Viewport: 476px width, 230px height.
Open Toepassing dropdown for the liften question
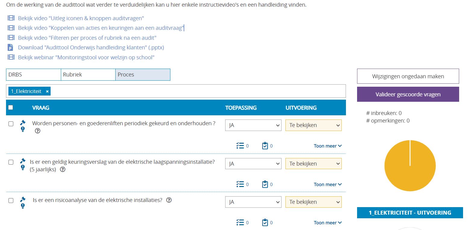(x=253, y=125)
